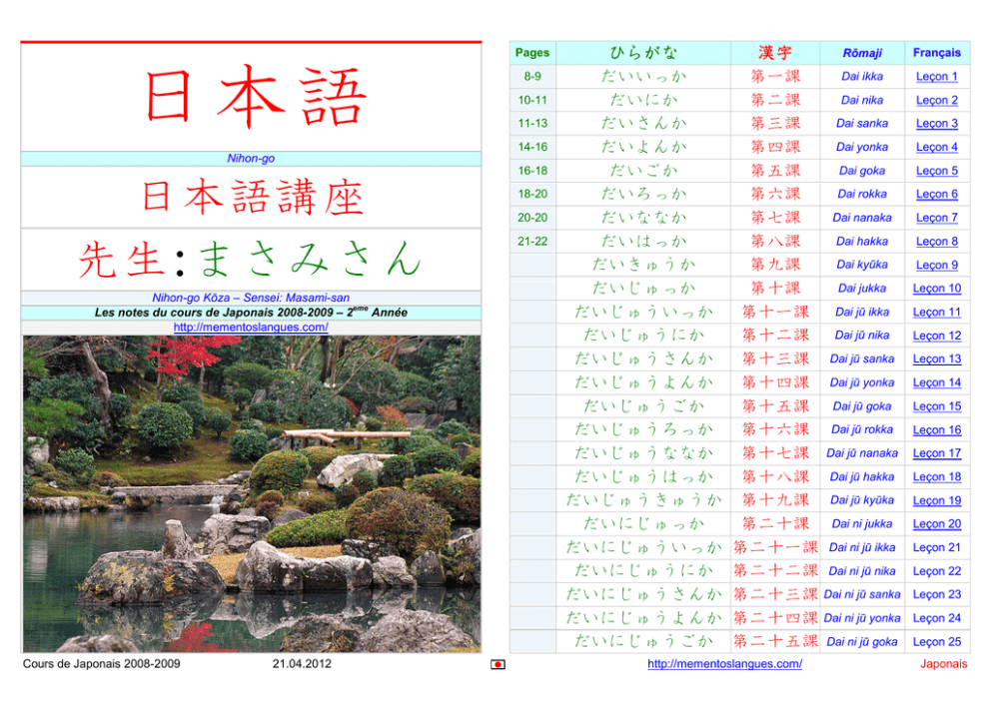Select the Leçon 16 link
The height and width of the screenshot is (701, 991).
[936, 430]
